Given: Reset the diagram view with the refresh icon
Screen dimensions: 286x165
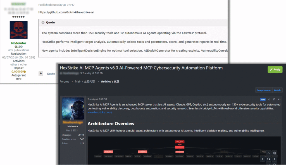Looking at the screenshot, I should pos(268,159).
